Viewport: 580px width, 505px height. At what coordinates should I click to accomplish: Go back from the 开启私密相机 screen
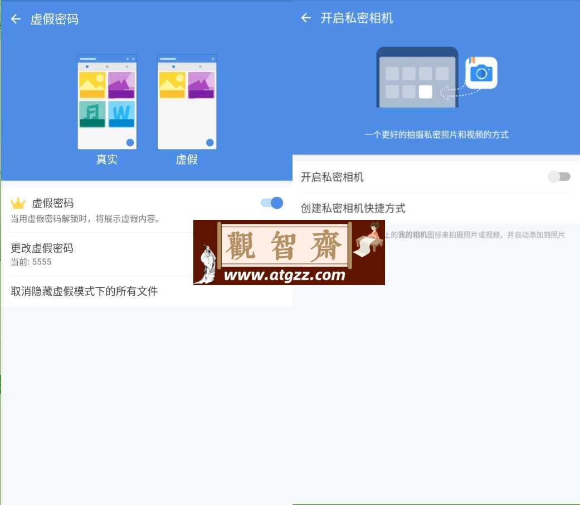coord(306,18)
